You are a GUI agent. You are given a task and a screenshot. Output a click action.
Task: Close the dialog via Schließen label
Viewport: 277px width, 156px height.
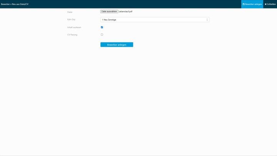click(271, 4)
